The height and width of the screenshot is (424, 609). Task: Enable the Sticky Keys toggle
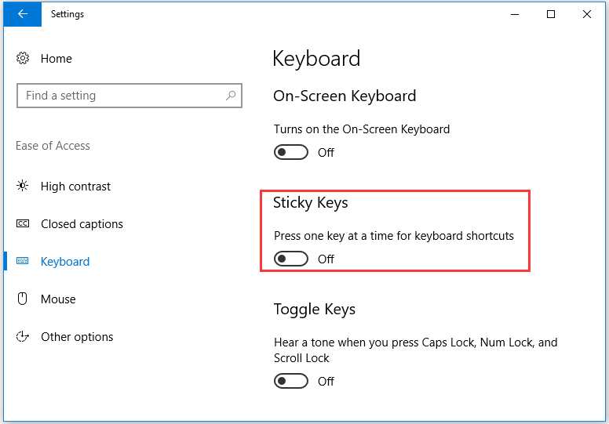pyautogui.click(x=291, y=259)
